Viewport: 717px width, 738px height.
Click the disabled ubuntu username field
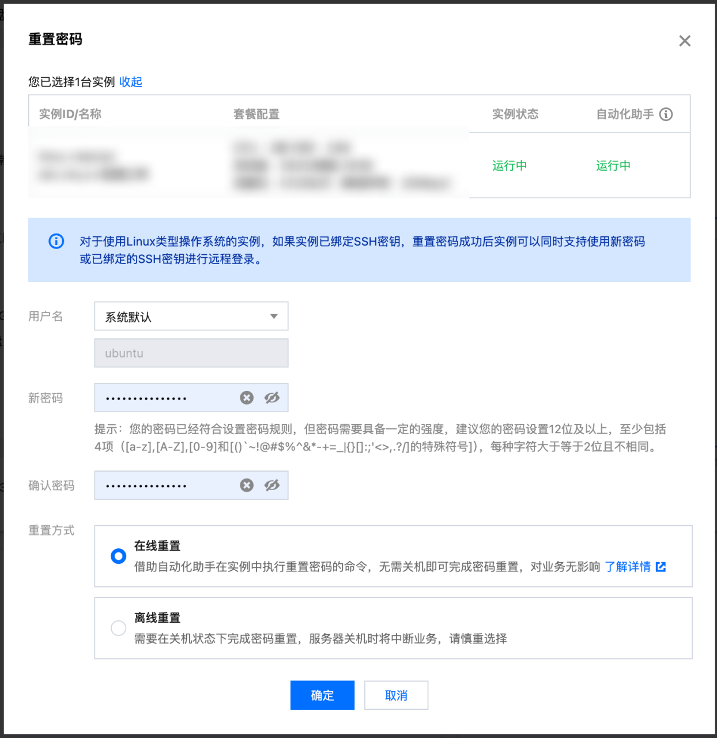point(191,353)
